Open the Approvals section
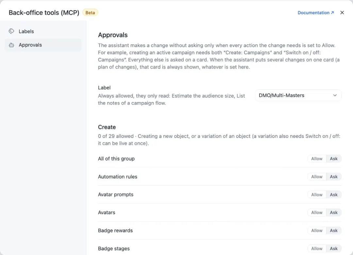Viewport: 353px width, 255px height. coord(43,45)
